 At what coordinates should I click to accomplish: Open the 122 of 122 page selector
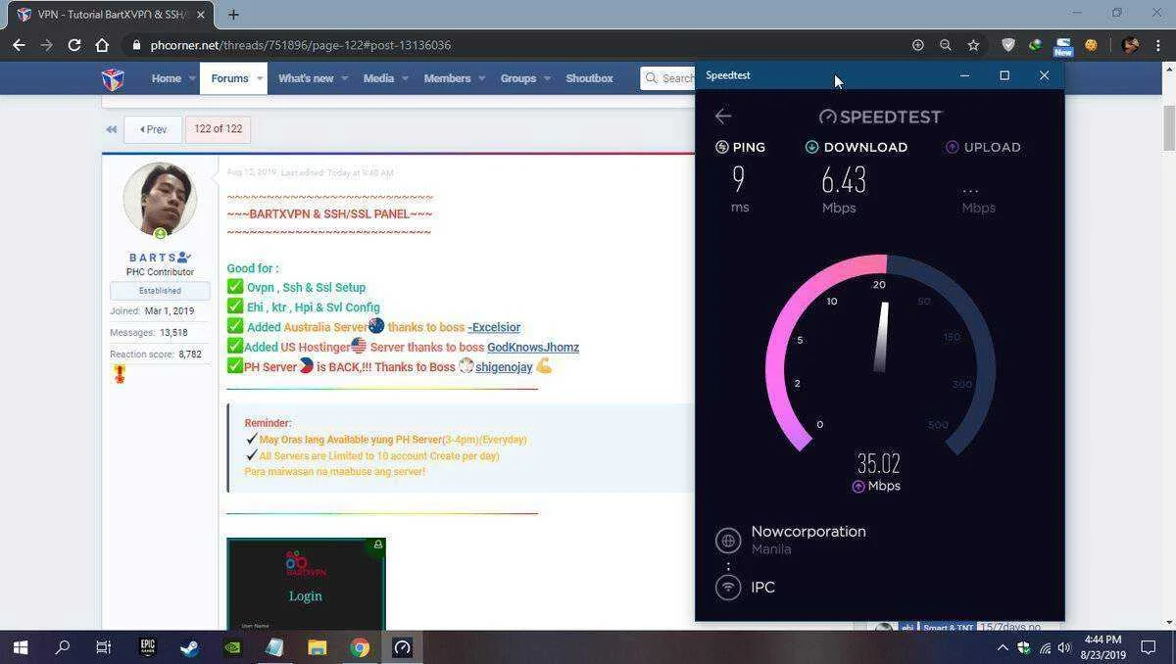218,129
